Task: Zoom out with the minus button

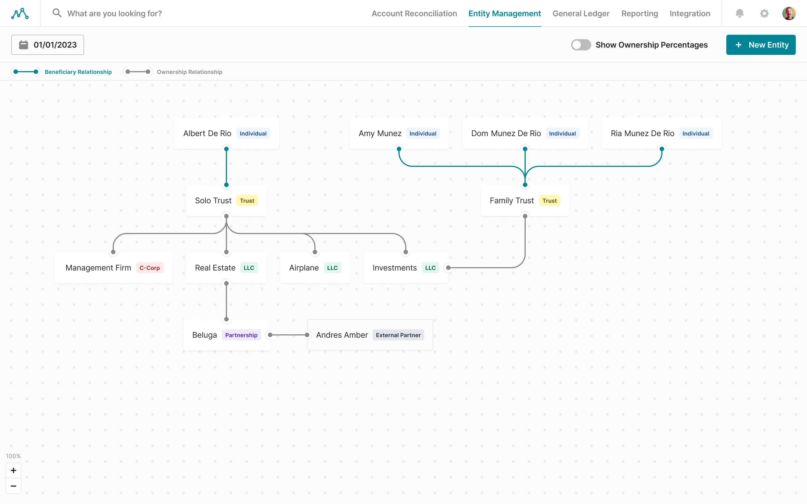Action: 13,486
